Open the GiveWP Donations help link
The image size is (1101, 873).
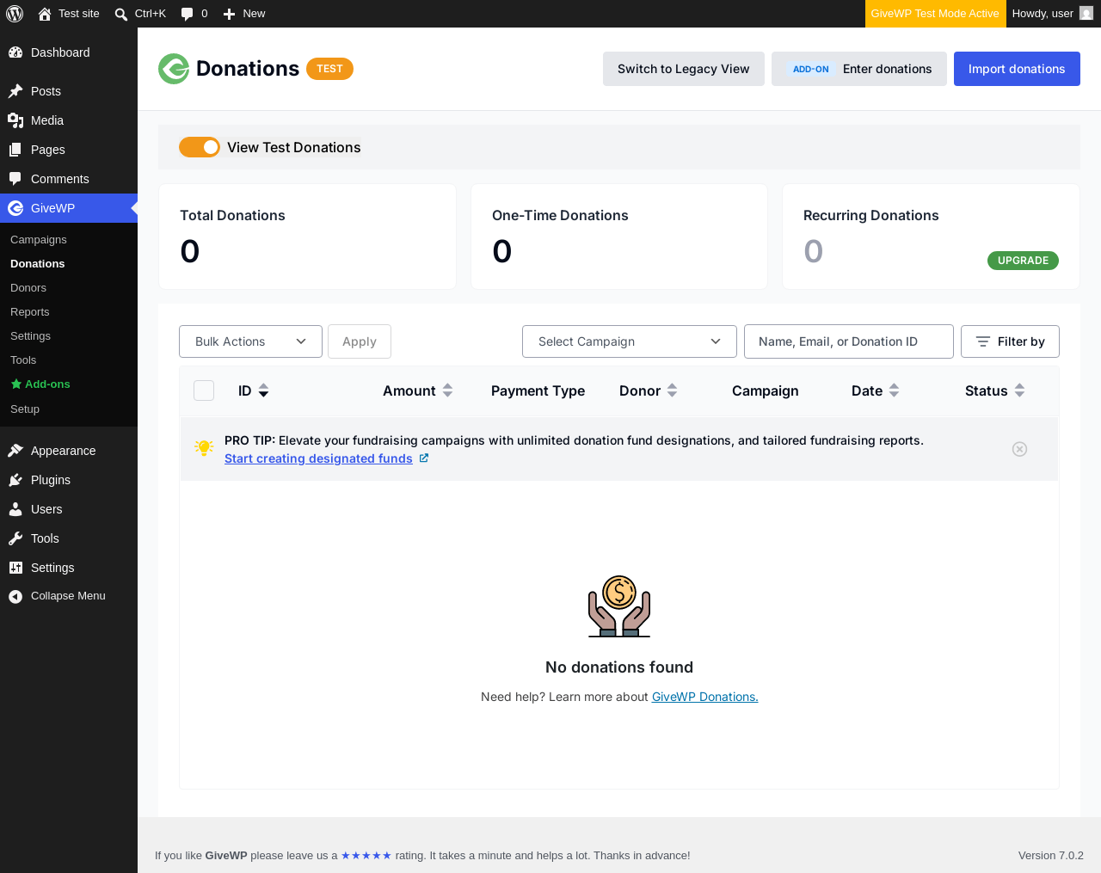705,697
